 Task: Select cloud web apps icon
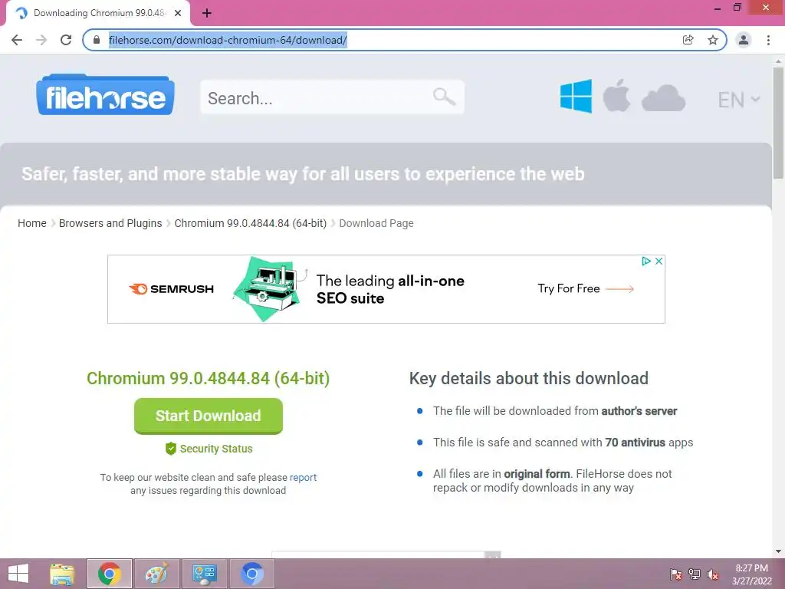coord(663,97)
